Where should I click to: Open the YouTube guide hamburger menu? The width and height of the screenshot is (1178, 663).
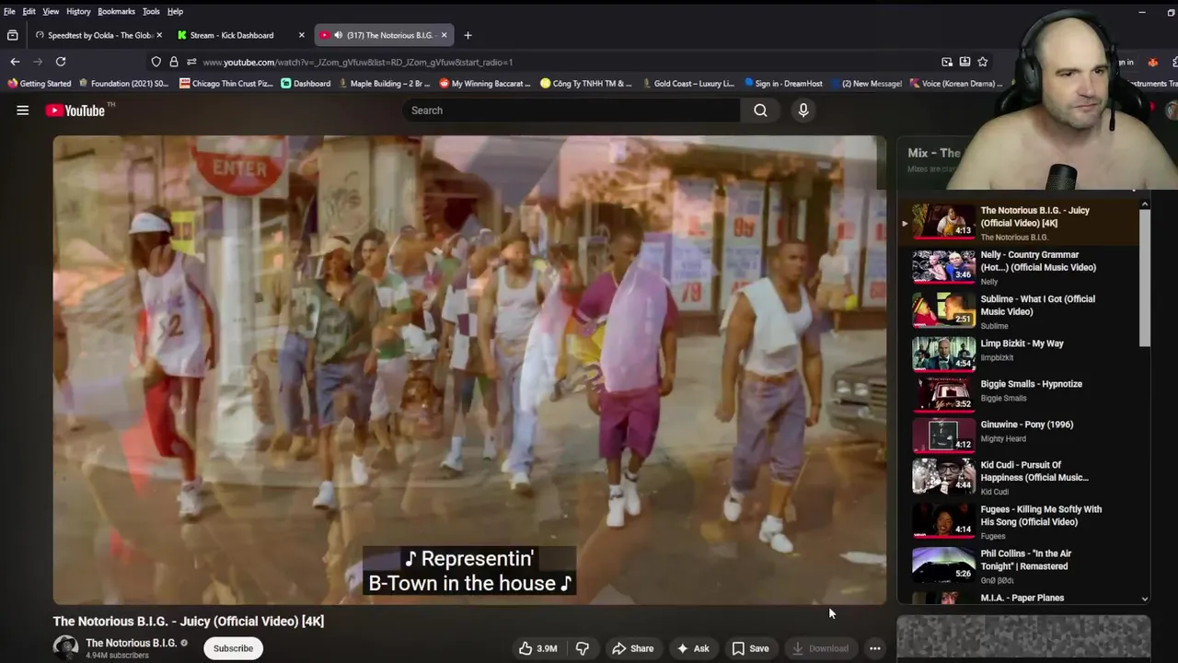(x=23, y=110)
